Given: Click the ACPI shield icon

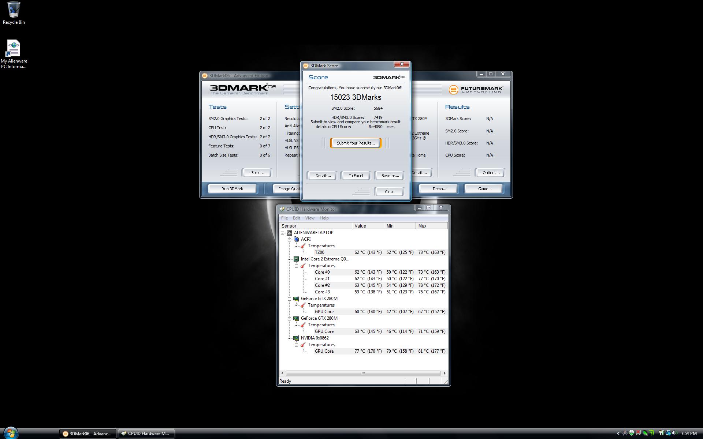Looking at the screenshot, I should pos(296,239).
